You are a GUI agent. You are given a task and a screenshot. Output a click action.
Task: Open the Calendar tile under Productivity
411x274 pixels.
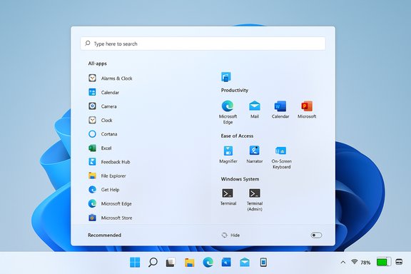[x=280, y=109]
